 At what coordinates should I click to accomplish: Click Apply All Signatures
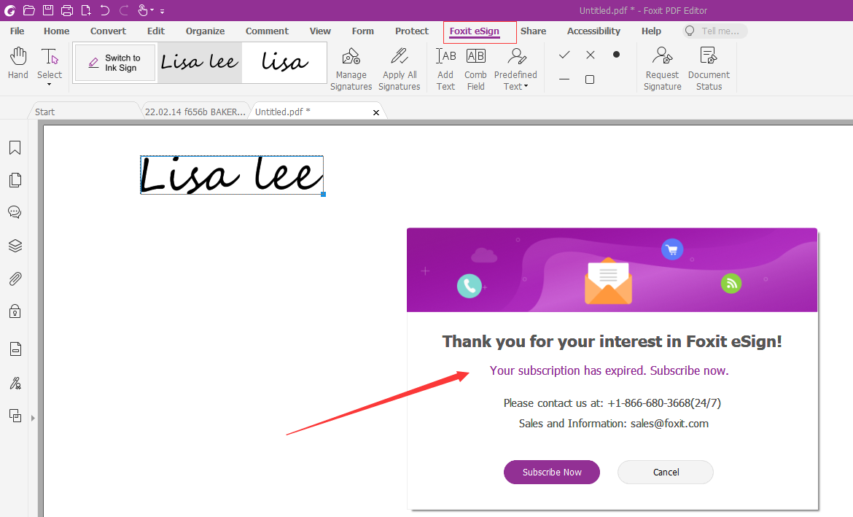tap(400, 69)
